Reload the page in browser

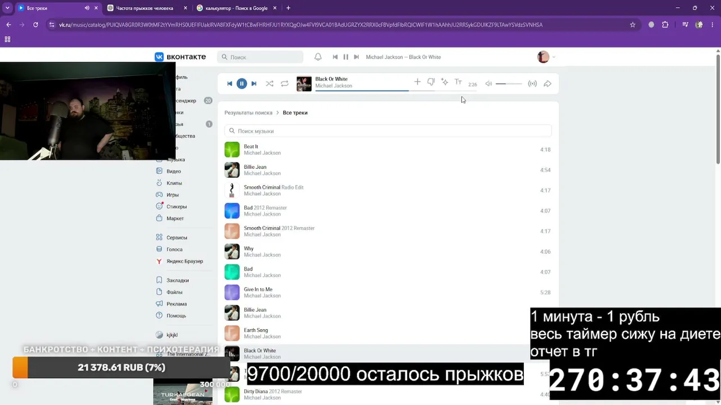click(x=35, y=25)
